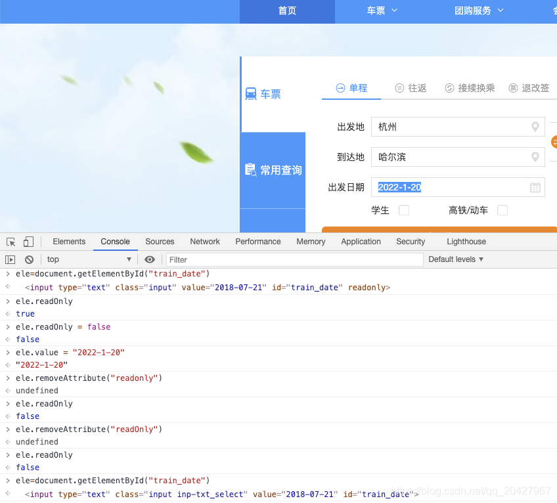
Task: Click the console Filter input field
Action: [294, 259]
